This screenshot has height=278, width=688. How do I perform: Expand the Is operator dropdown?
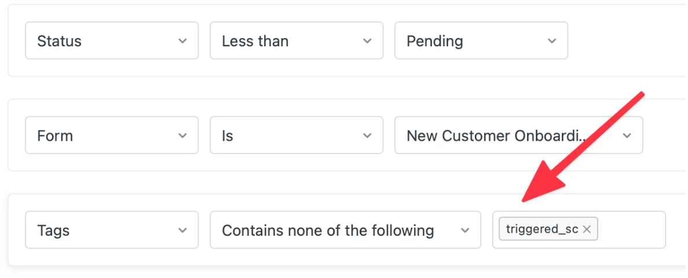(290, 136)
